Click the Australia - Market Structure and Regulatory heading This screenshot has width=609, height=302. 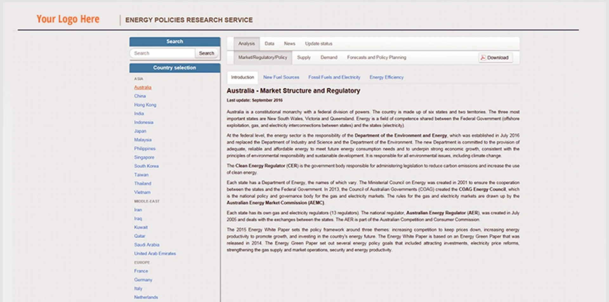point(293,91)
